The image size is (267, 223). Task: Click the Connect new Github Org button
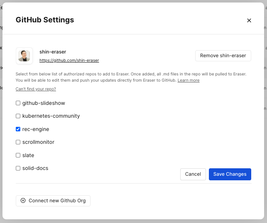(x=53, y=201)
